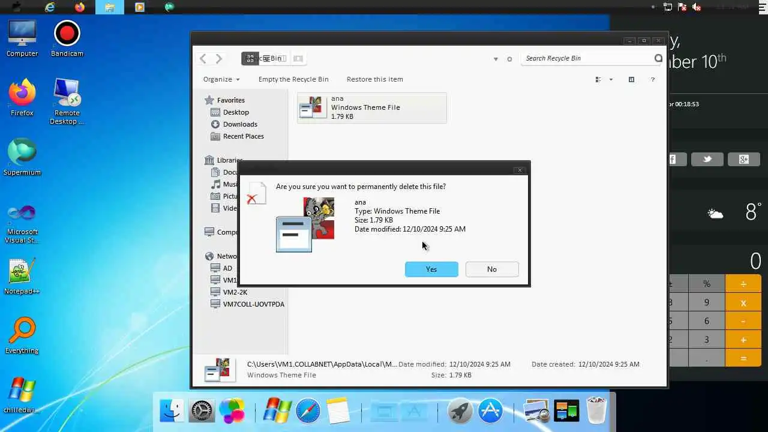Open Microsoft Visual Studio desktop icon
Viewport: 768px width, 432px height.
click(x=22, y=223)
